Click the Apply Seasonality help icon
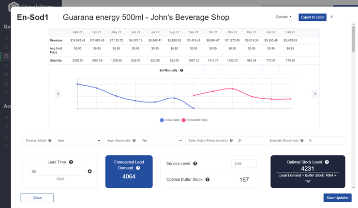The height and width of the screenshot is (208, 358). pyautogui.click(x=134, y=140)
